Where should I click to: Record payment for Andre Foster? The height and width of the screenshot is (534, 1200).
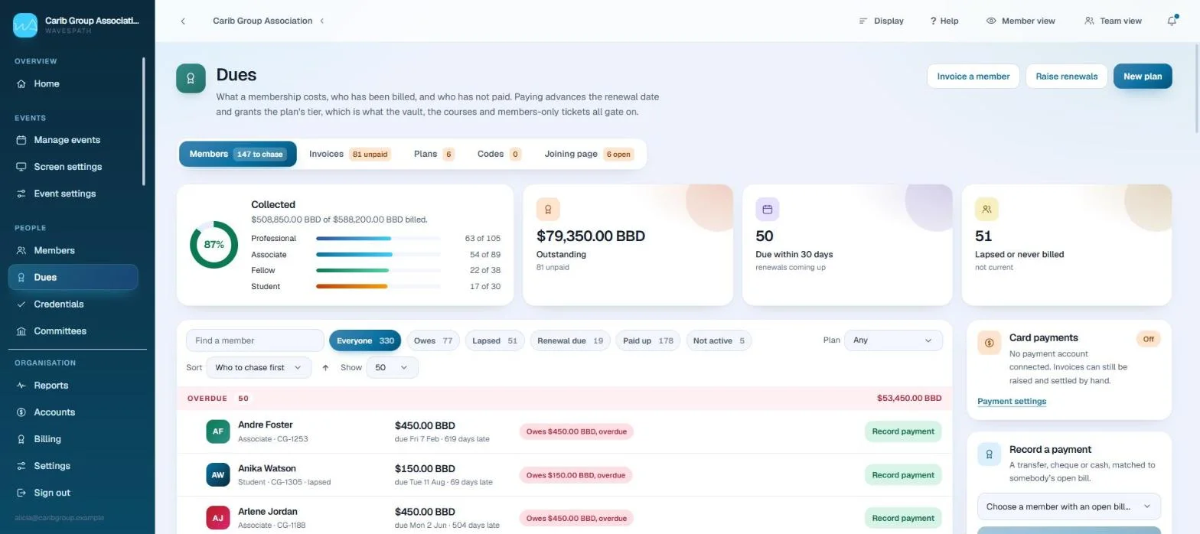point(903,431)
